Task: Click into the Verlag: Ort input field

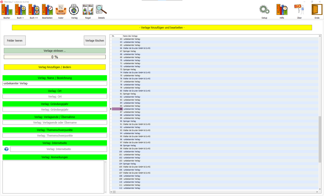Action: (x=55, y=97)
